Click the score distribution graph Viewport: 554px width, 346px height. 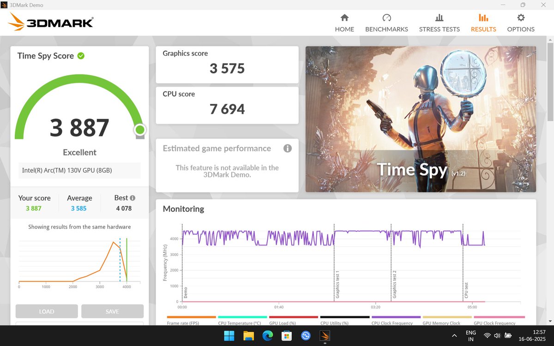coord(79,262)
